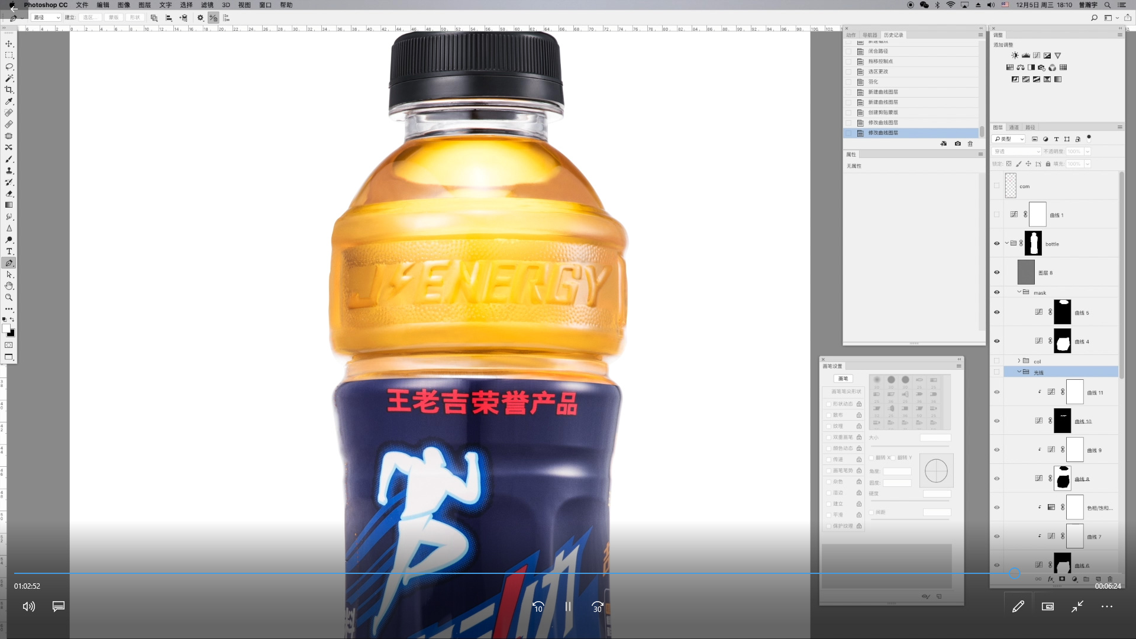
Task: Click the 形状 button
Action: pos(135,18)
